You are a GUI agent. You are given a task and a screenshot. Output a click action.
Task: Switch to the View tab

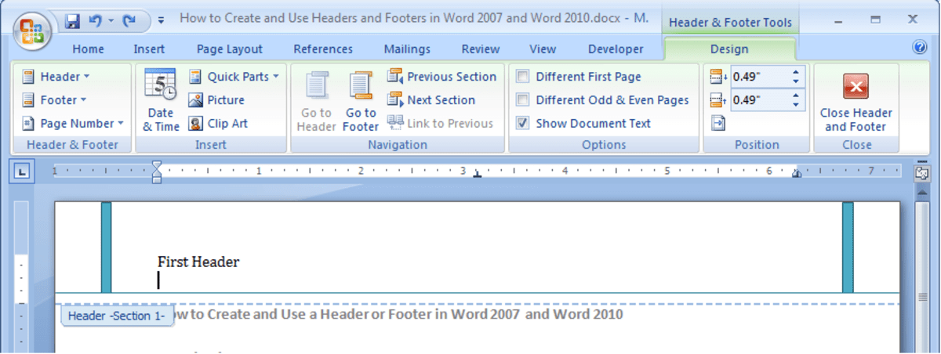coord(543,49)
